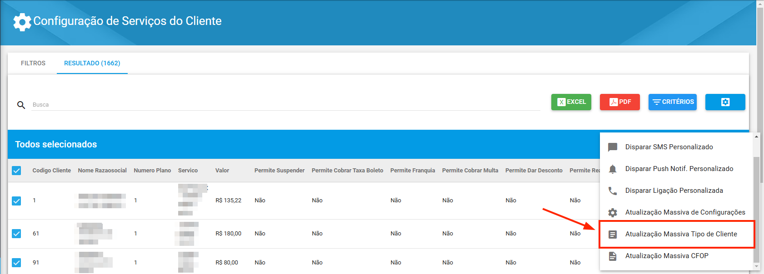Select Atualização Massiva de Configurações
Image resolution: width=764 pixels, height=274 pixels.
click(x=677, y=212)
